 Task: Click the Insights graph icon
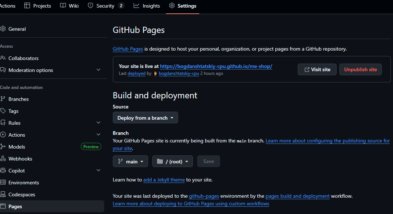tap(136, 5)
